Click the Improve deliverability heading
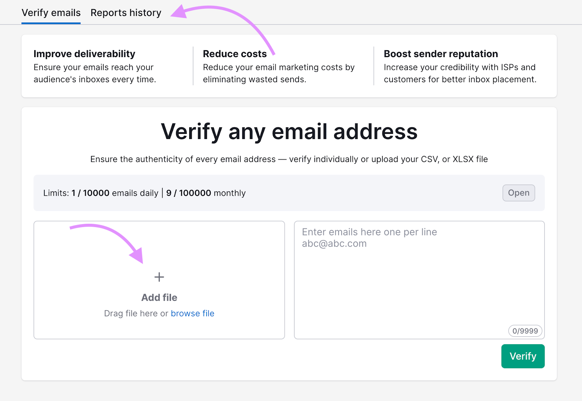 click(84, 54)
